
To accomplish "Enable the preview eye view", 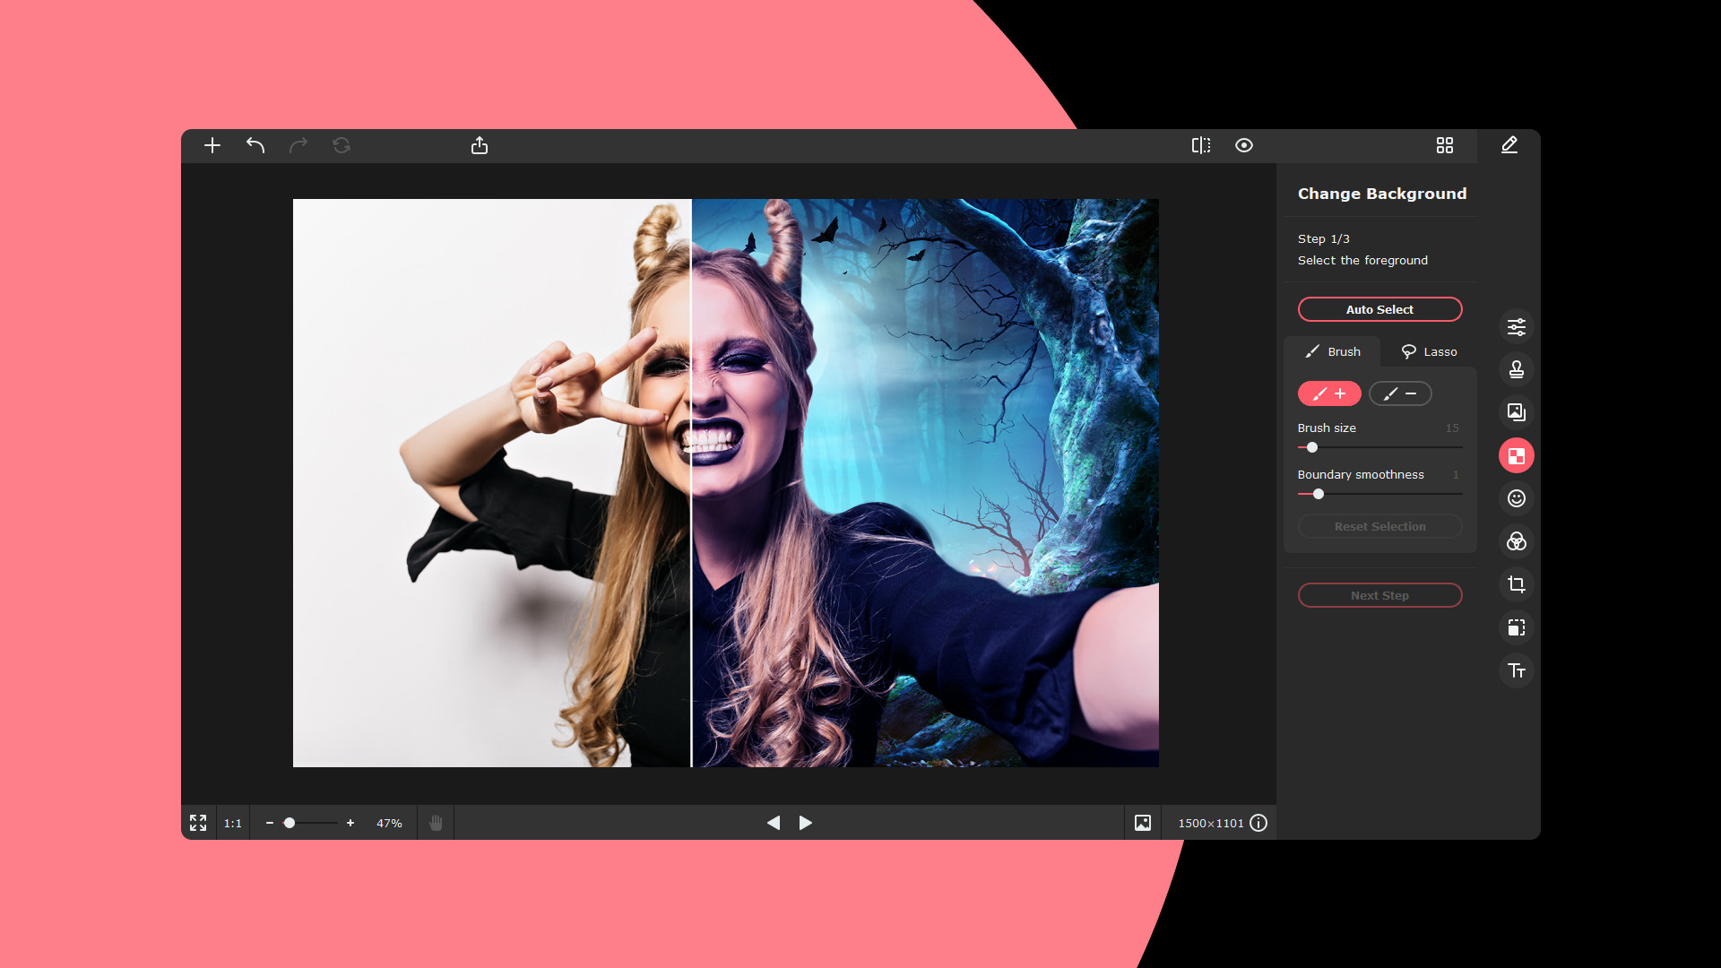I will (x=1243, y=145).
